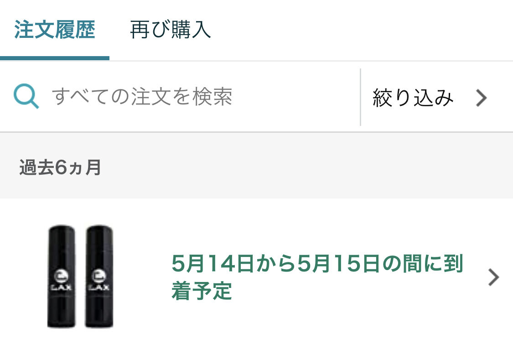Tap the 着予定 text in order row
Screen dimensions: 513x355
pos(202,291)
